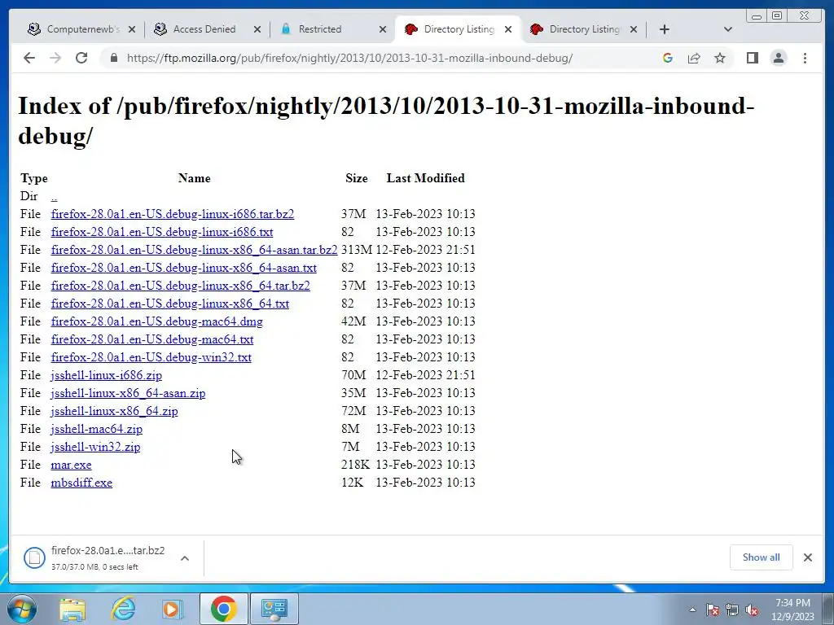Click the muted volume tray icon
The image size is (834, 625).
[x=752, y=610]
